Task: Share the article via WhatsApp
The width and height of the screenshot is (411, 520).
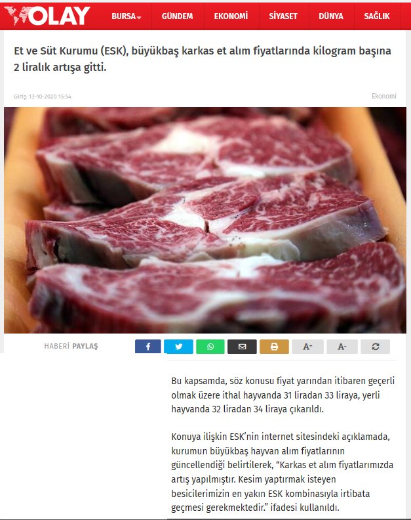Action: click(210, 347)
